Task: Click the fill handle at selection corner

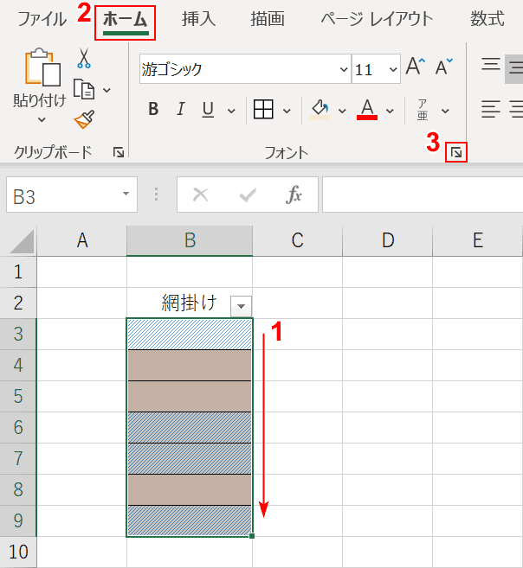Action: (x=252, y=536)
